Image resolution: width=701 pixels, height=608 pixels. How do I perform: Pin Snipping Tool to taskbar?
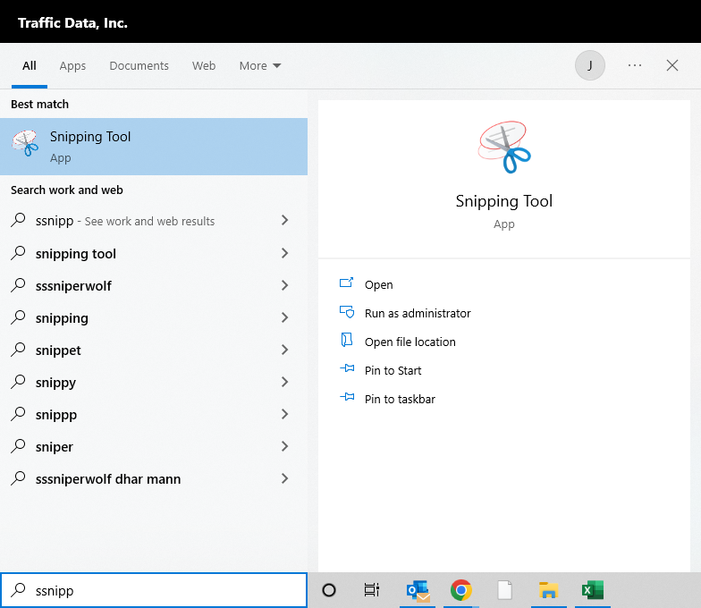(x=400, y=399)
